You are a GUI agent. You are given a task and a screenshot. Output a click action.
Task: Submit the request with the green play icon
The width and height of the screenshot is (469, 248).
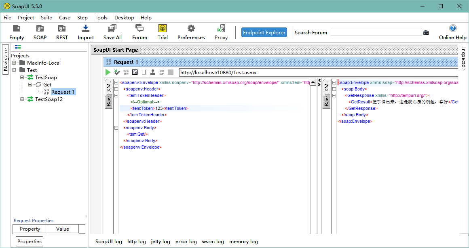pos(108,72)
